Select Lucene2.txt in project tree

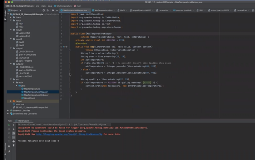(24, 36)
